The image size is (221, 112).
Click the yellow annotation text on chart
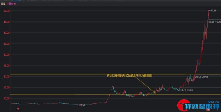(x=129, y=76)
